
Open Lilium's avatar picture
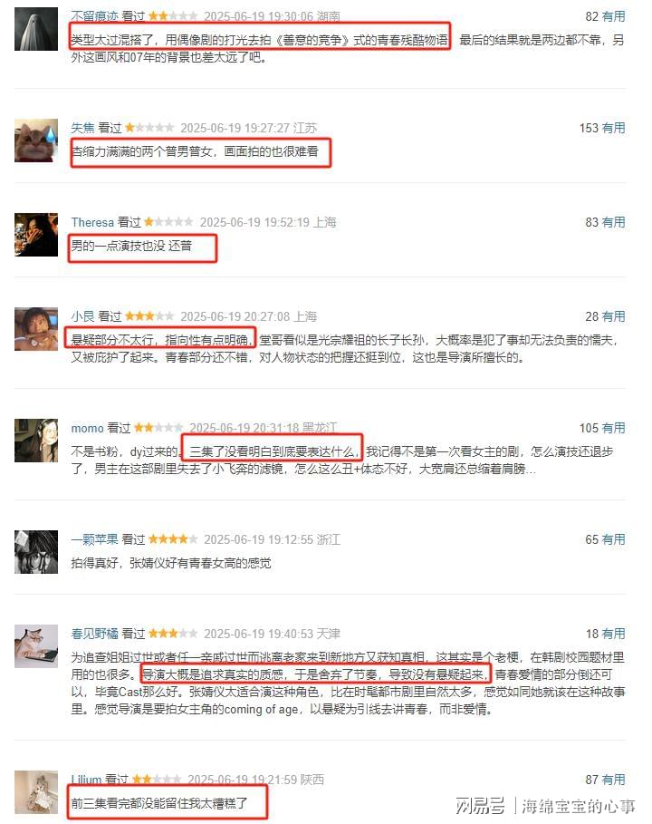tap(35, 792)
